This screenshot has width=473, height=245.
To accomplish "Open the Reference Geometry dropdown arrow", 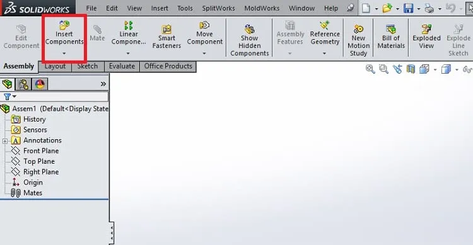I will pos(324,54).
